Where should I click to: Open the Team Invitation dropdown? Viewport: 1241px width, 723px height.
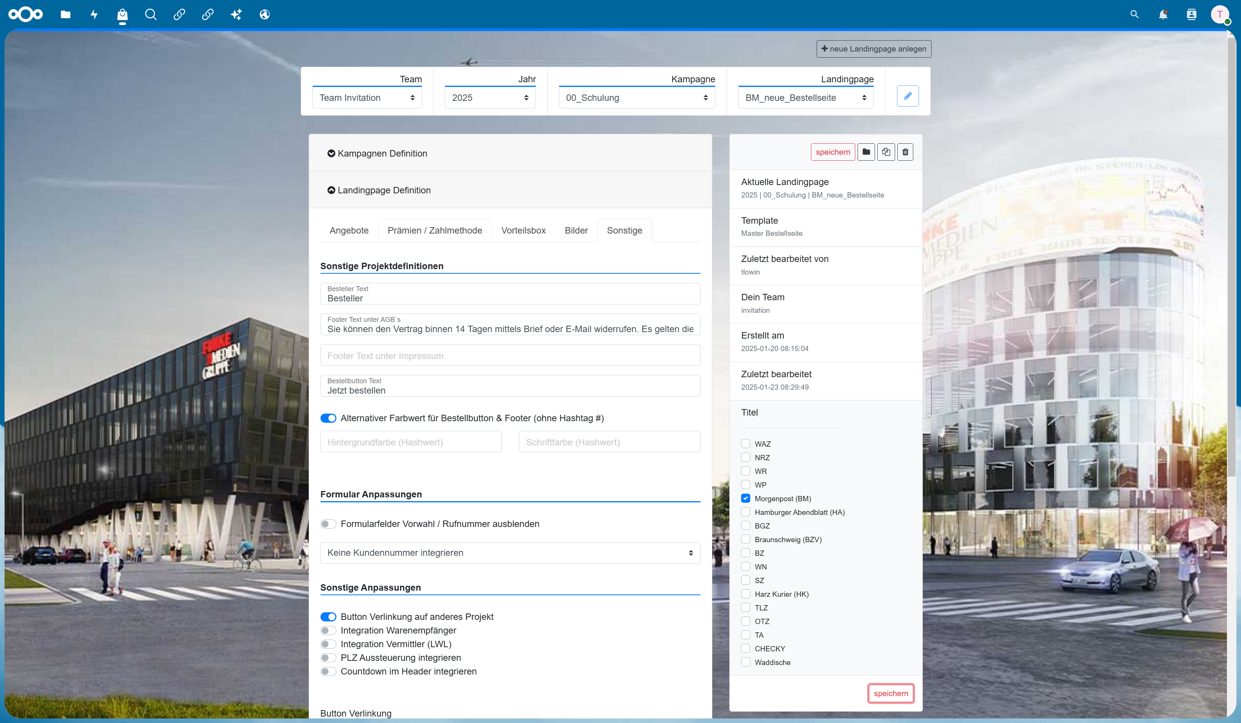tap(368, 97)
